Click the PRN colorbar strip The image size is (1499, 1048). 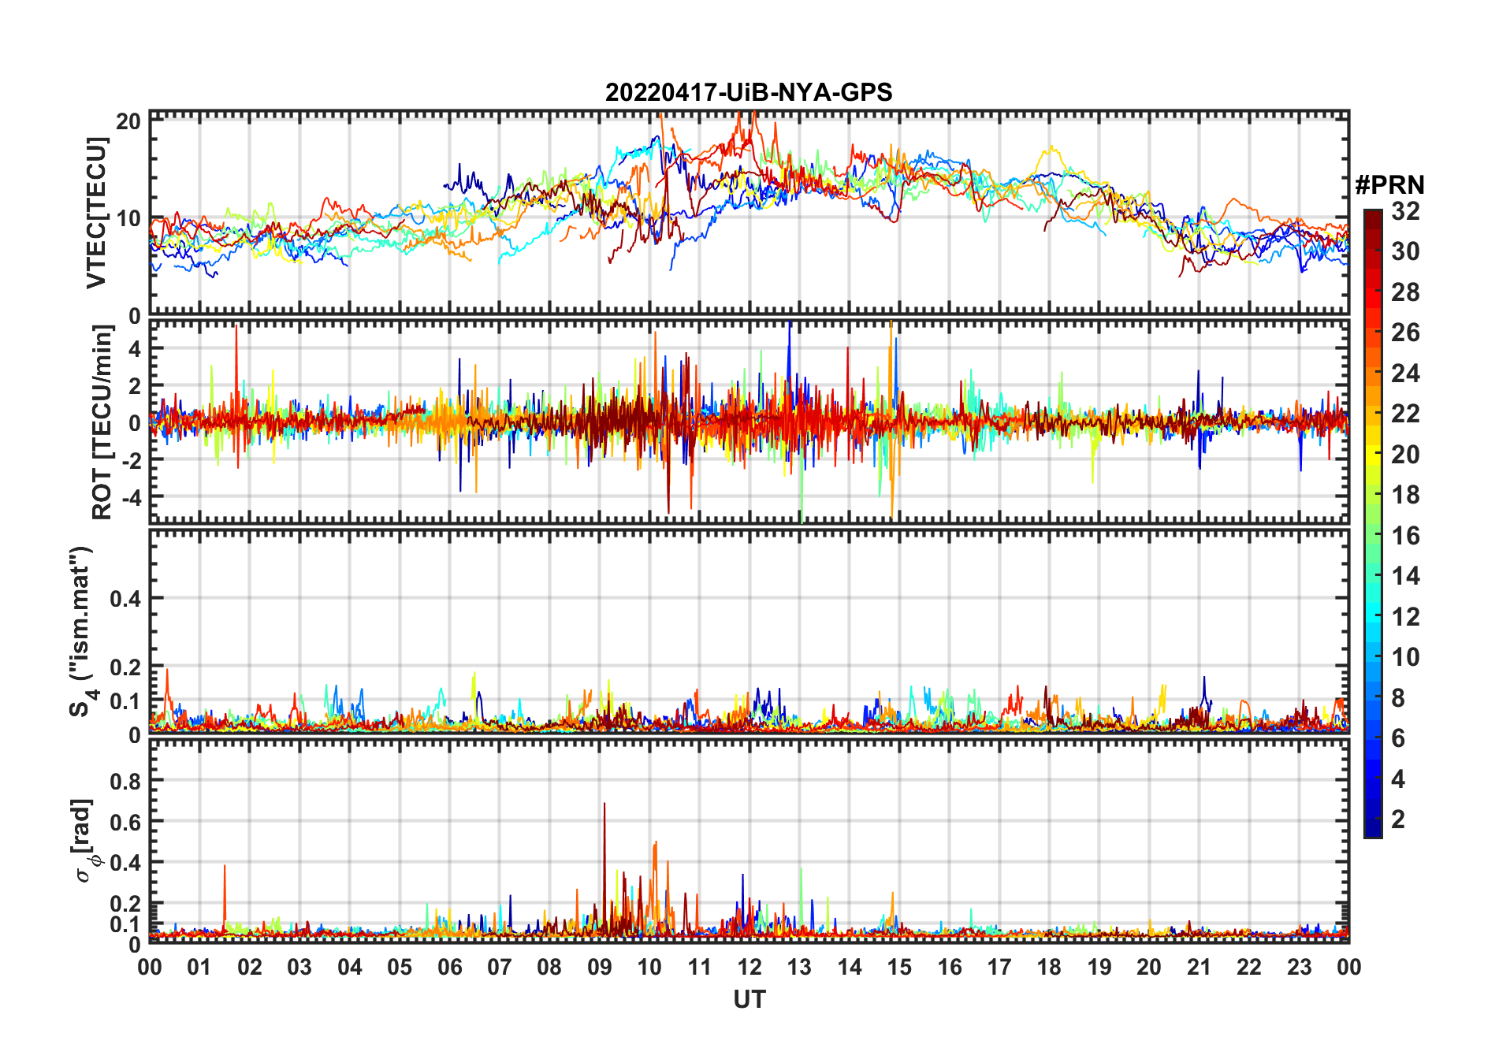(1373, 523)
